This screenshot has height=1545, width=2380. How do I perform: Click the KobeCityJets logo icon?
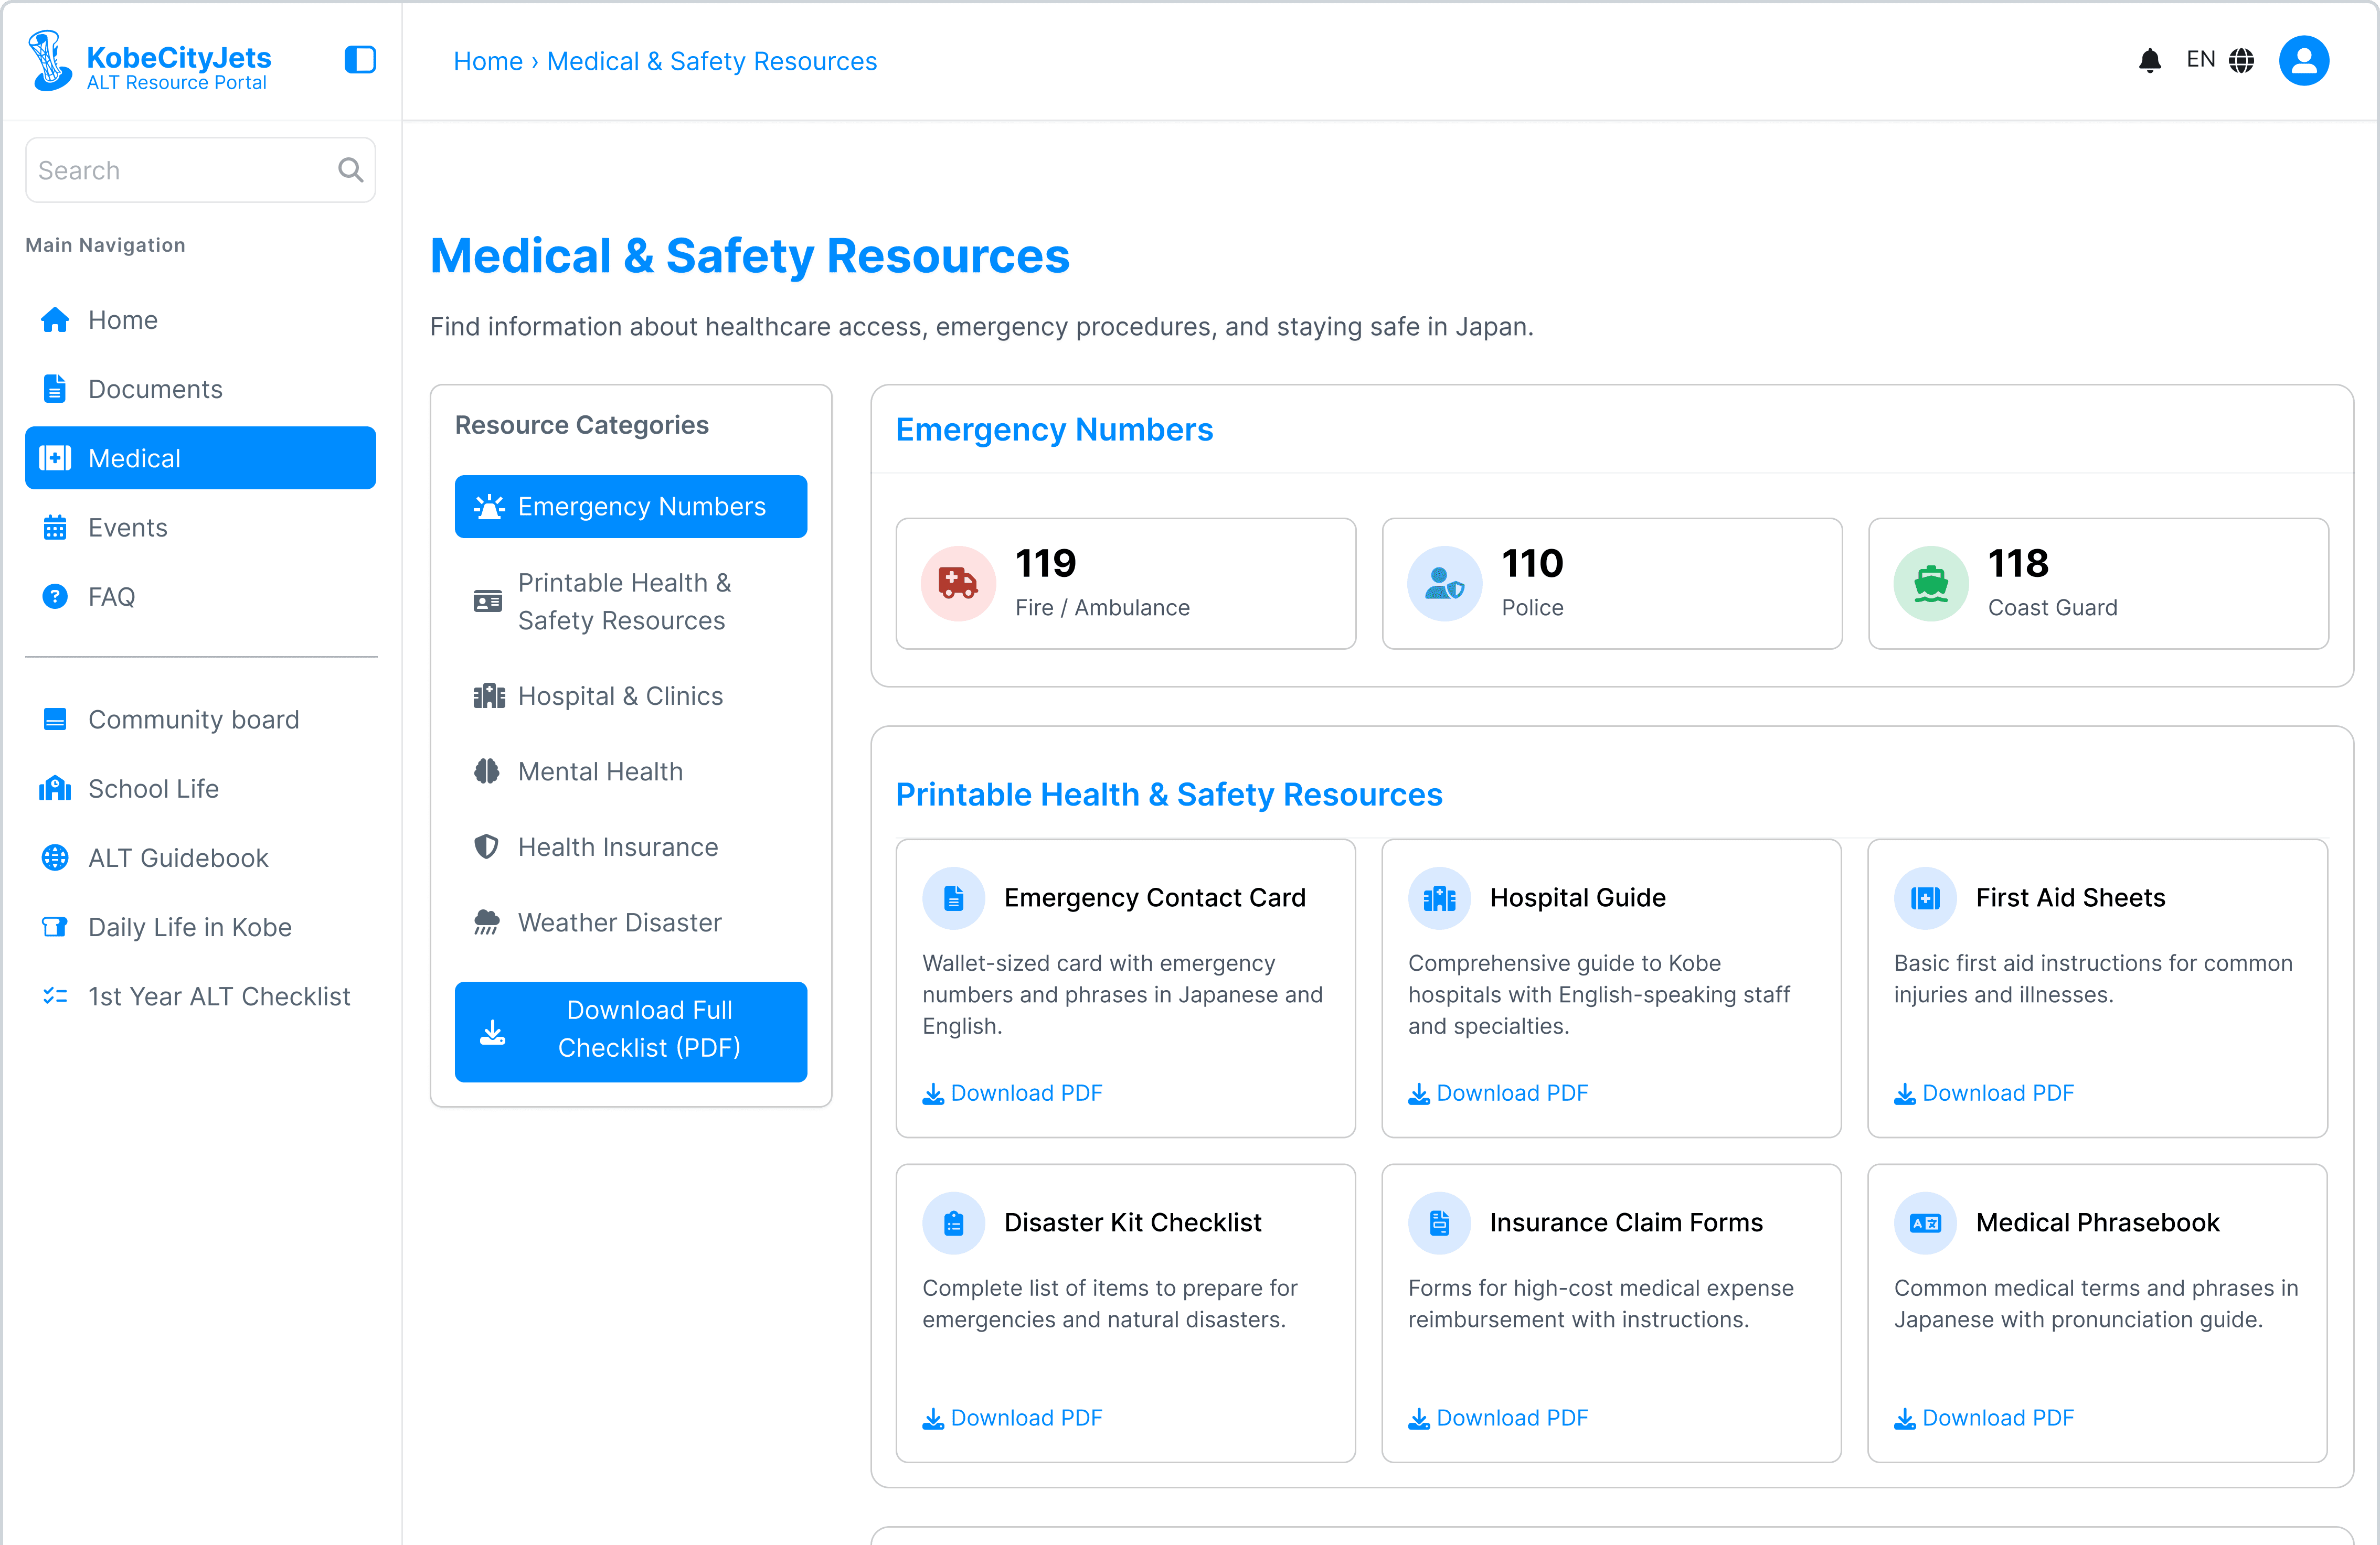pyautogui.click(x=50, y=61)
